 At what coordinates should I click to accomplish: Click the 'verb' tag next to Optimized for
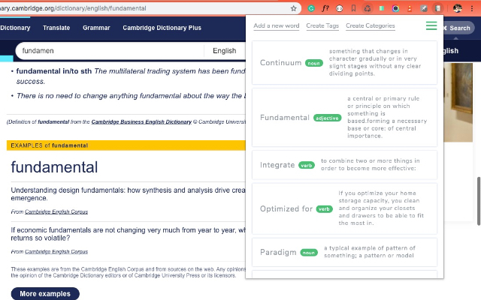pyautogui.click(x=324, y=209)
